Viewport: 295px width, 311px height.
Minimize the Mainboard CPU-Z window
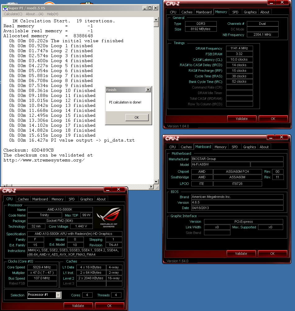271,137
